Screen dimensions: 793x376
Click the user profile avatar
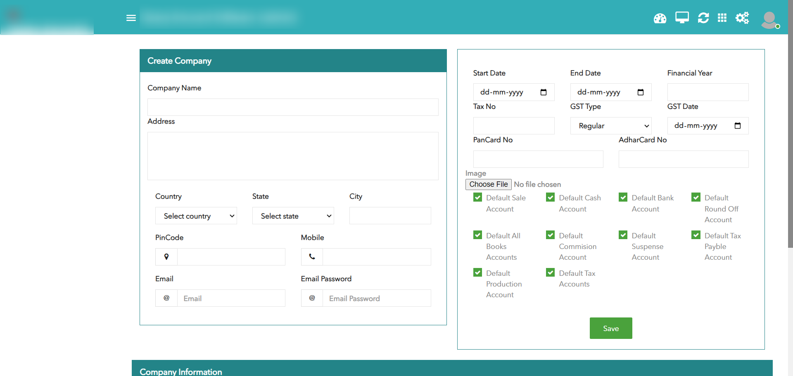coord(769,19)
